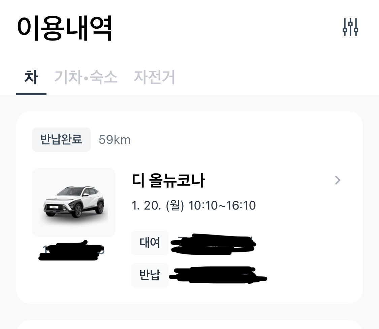The width and height of the screenshot is (379, 329).
Task: Tap the 디 올뉴코나 car name
Action: pos(168,181)
